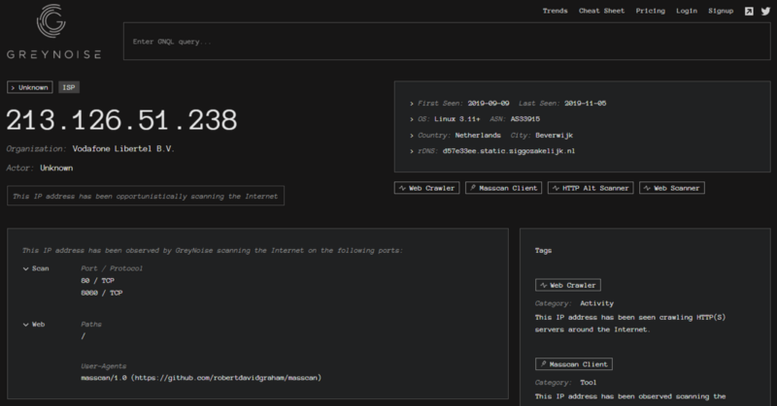Click the Port / Protocol column header
The height and width of the screenshot is (406, 777).
(x=112, y=268)
